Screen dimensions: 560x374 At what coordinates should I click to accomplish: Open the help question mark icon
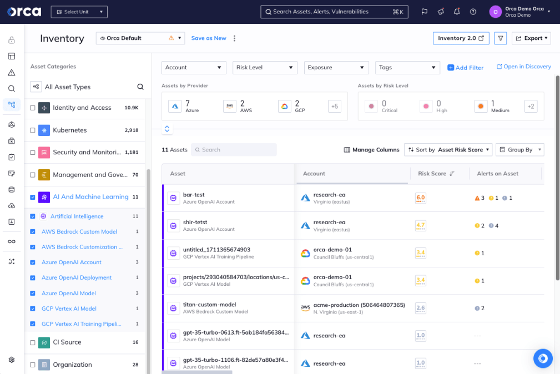click(x=473, y=12)
